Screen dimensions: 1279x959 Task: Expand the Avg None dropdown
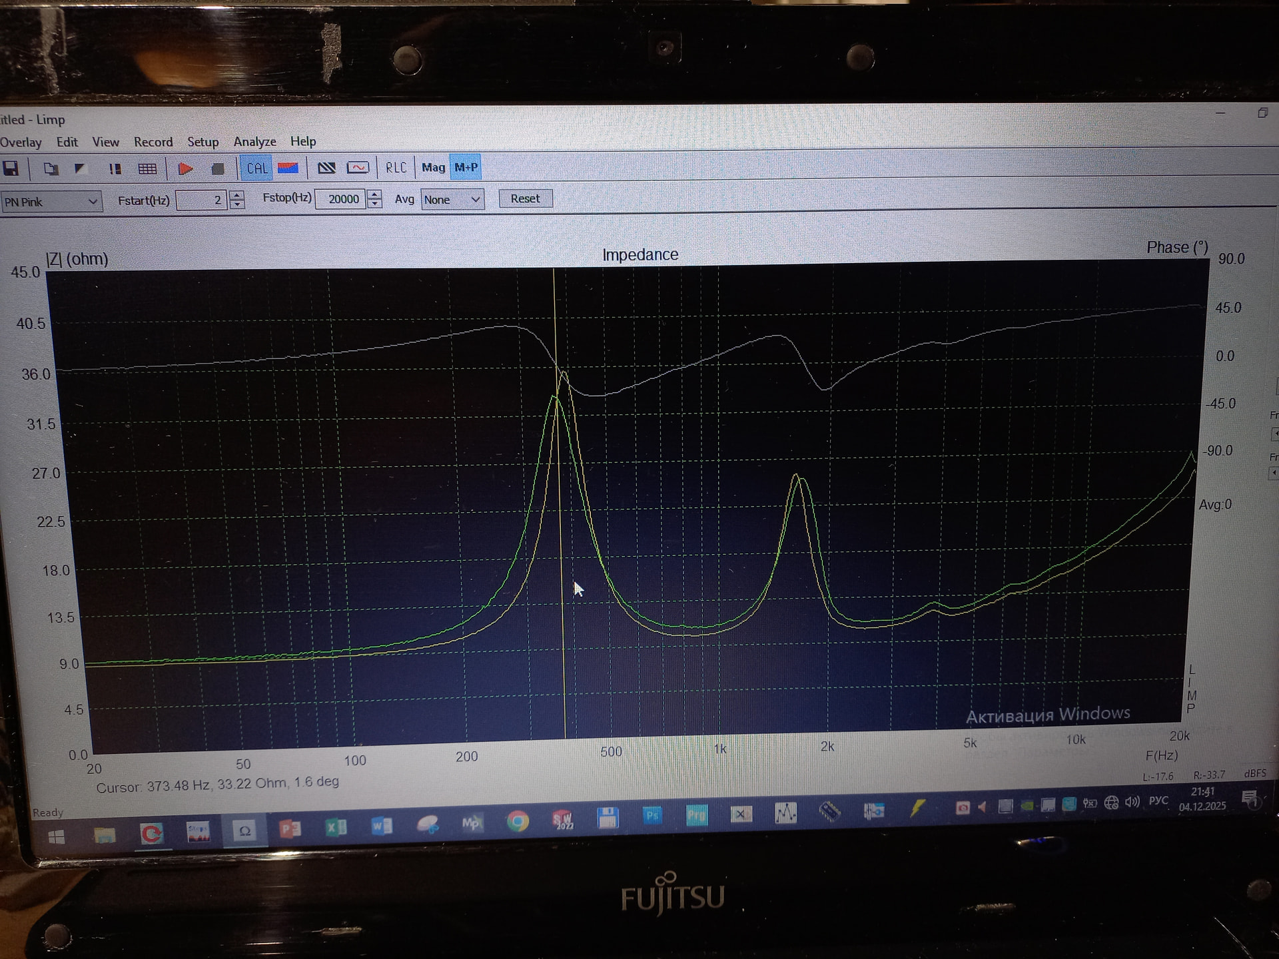coord(475,199)
